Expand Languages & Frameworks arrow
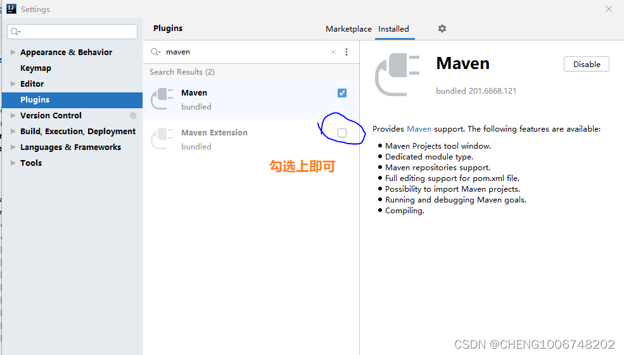The image size is (624, 355). [x=13, y=147]
